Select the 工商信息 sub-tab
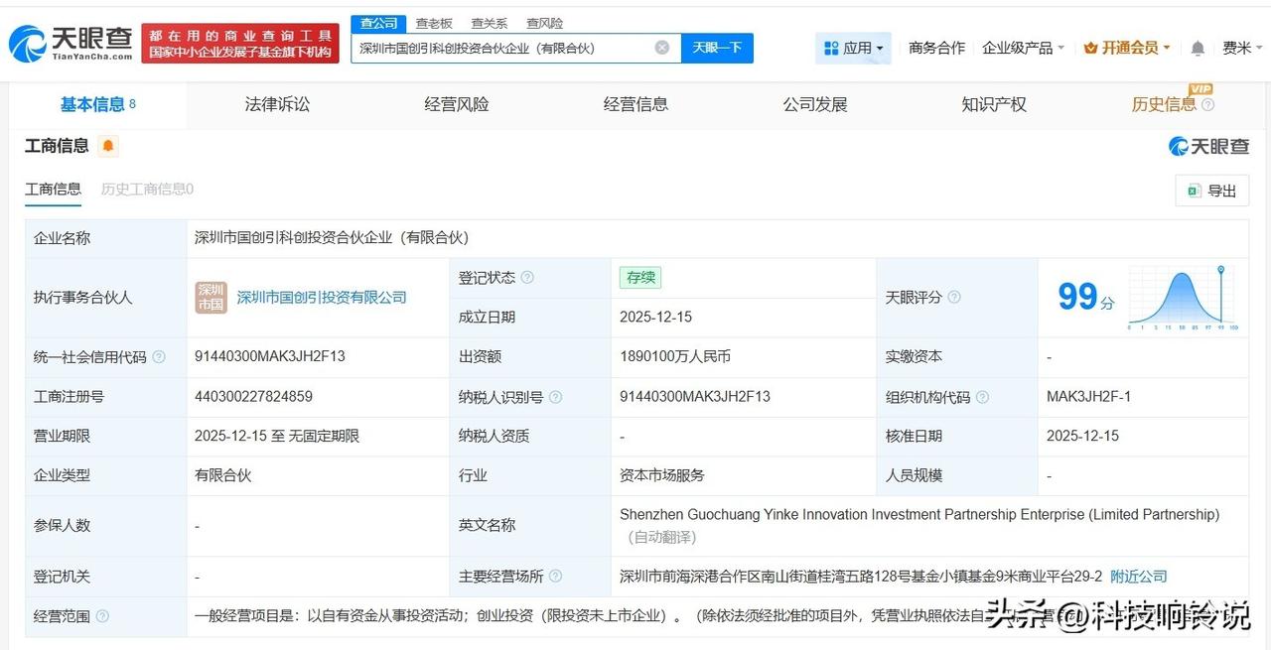 53,189
